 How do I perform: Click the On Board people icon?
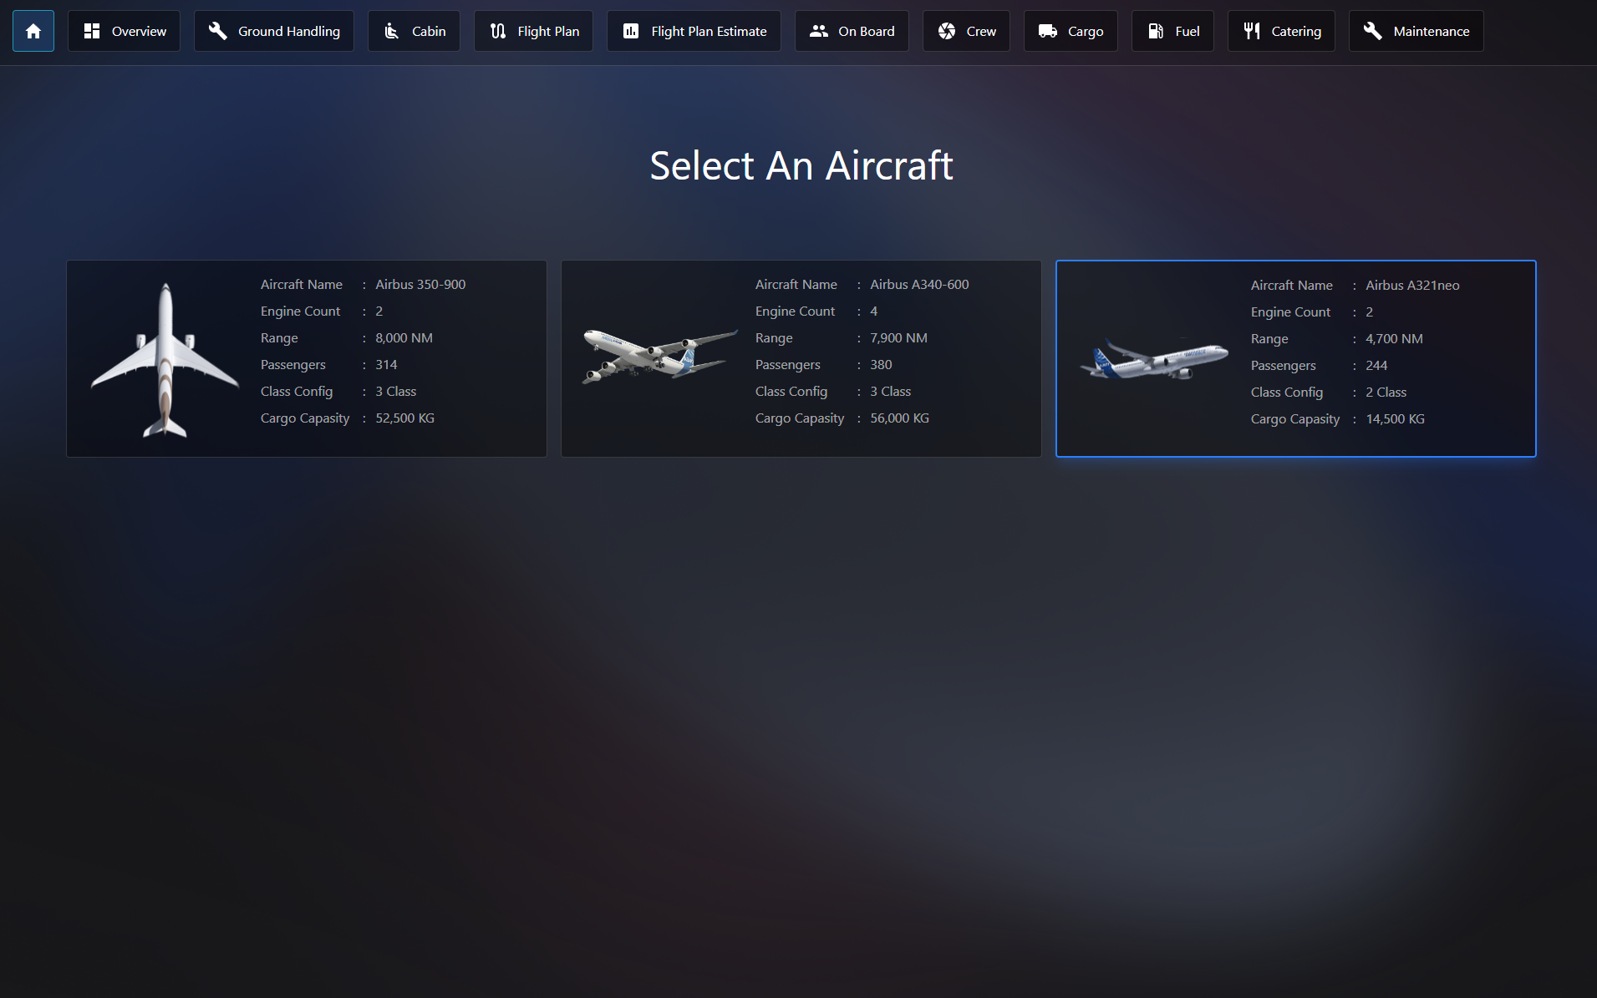pyautogui.click(x=819, y=31)
